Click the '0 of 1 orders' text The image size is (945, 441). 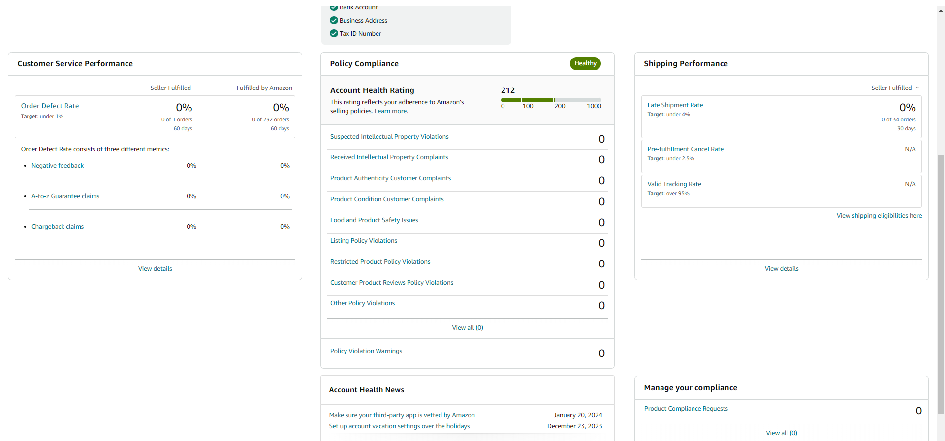click(177, 120)
